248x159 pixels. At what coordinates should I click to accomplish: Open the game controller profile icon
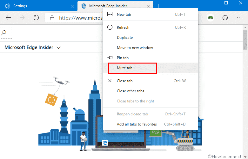(x=210, y=18)
